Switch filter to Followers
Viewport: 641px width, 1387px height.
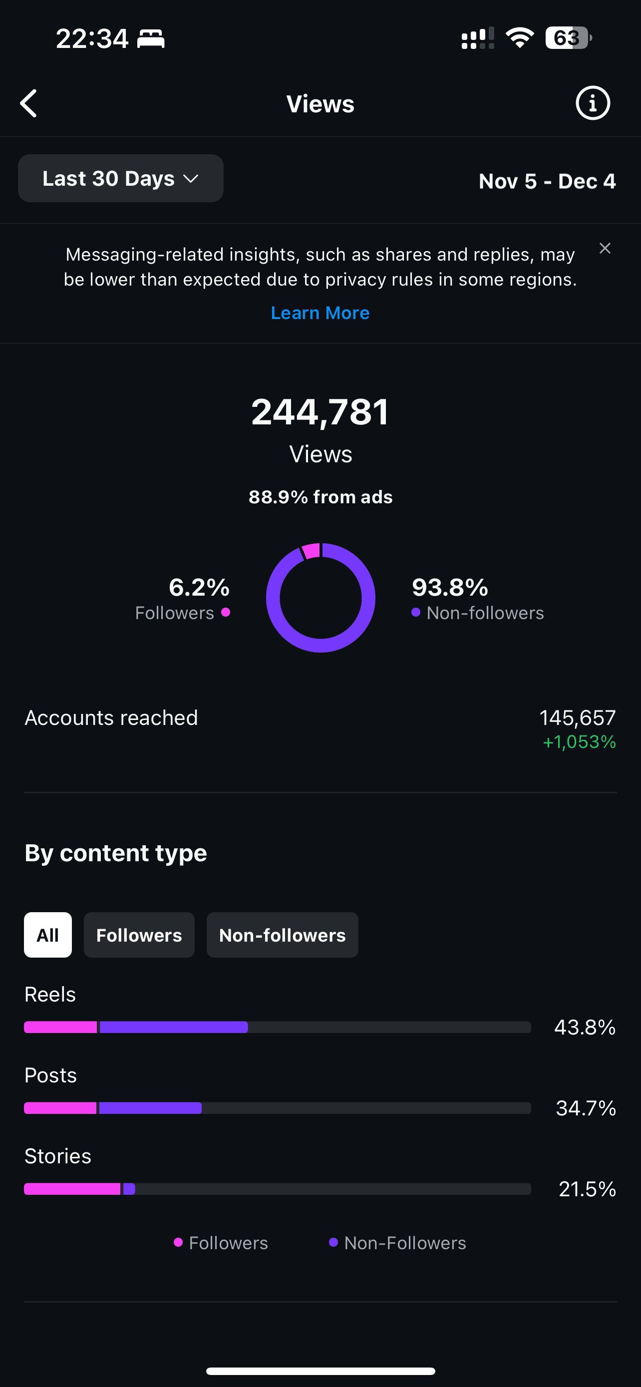(x=139, y=935)
